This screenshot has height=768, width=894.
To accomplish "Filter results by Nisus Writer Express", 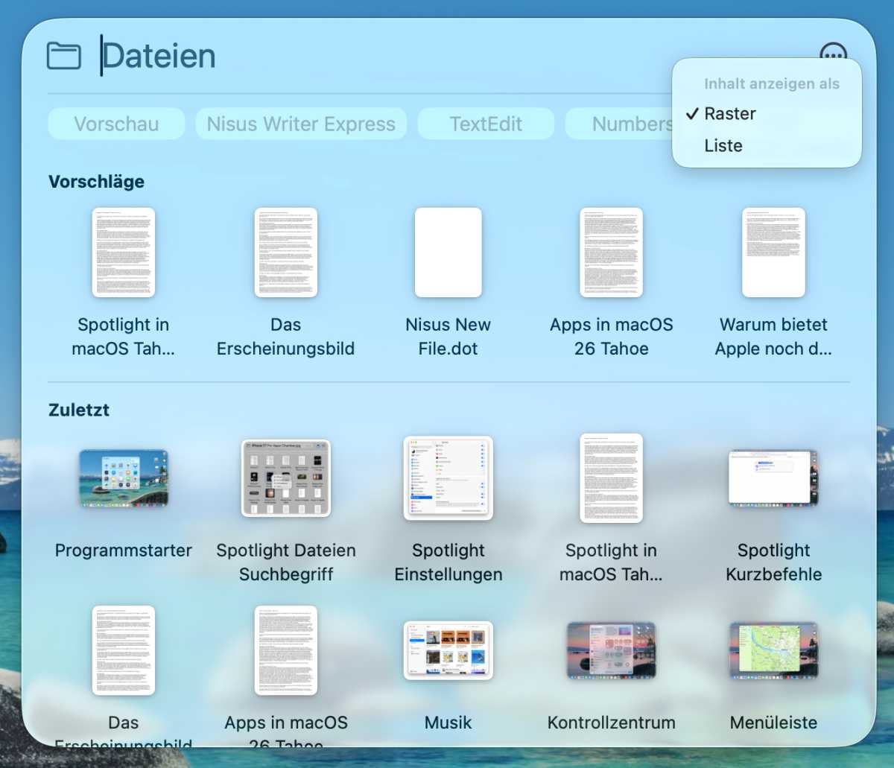I will pyautogui.click(x=300, y=124).
